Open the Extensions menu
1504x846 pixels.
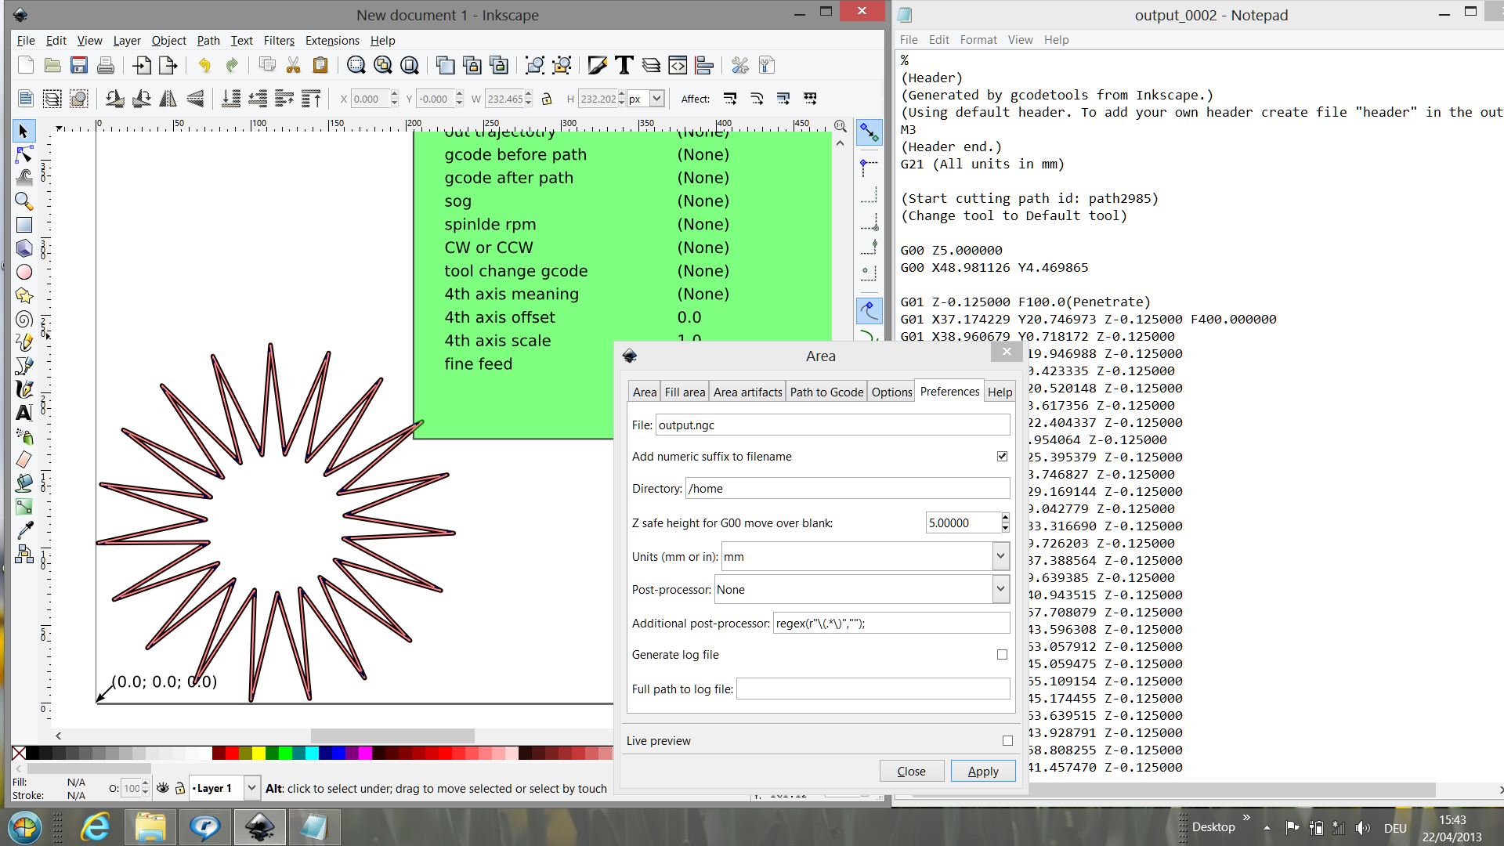click(x=332, y=41)
